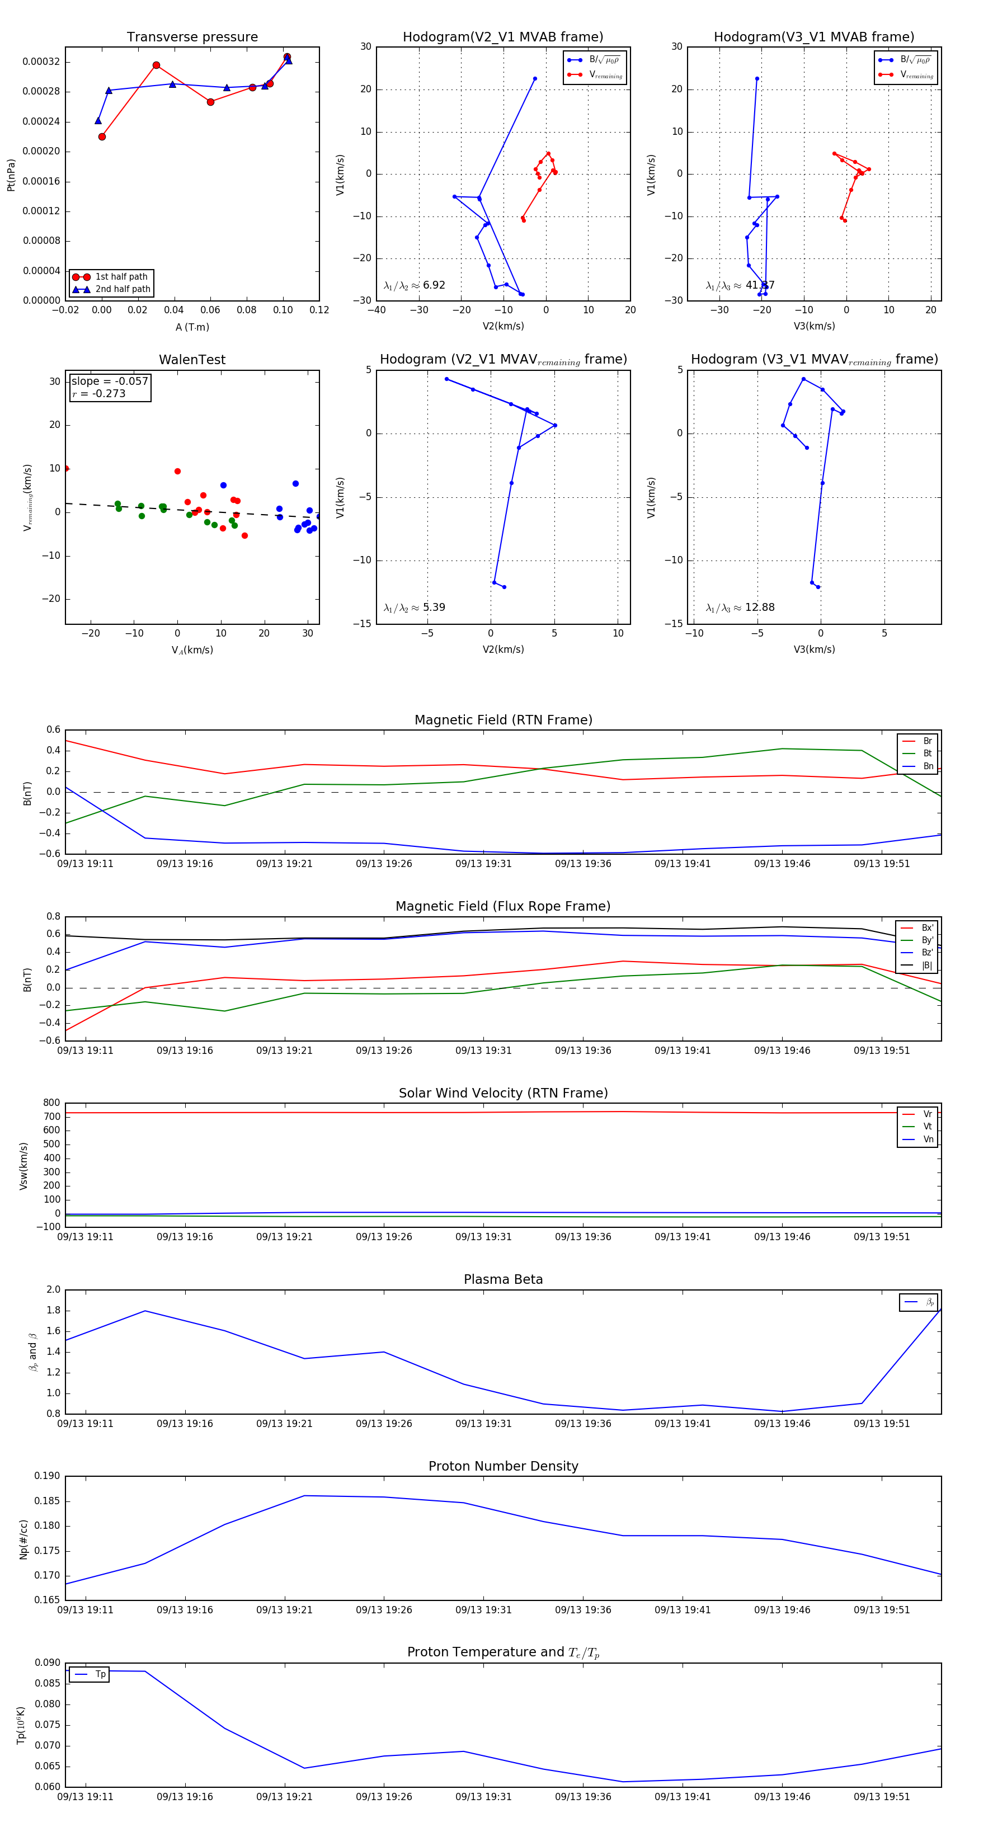Click the 'V2(km/s)' x-axis label under V2_V1 MVAV remaining hodogram
1007x1846 pixels.
pyautogui.click(x=502, y=649)
